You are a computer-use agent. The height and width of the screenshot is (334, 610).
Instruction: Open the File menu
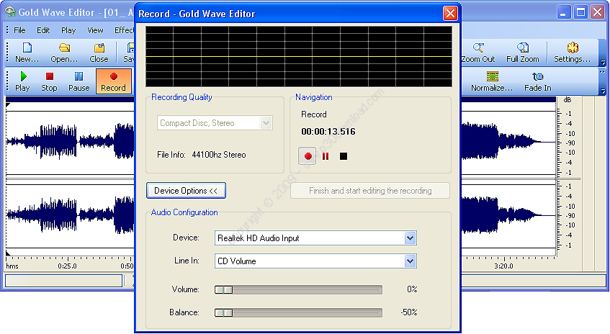coord(19,30)
